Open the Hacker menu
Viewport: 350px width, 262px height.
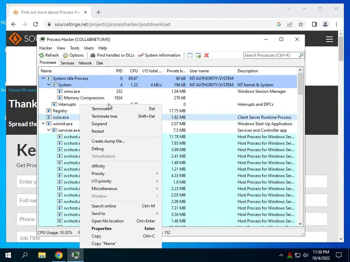pos(45,48)
